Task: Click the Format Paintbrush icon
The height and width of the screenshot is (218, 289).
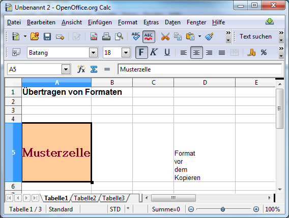Action: point(209,37)
